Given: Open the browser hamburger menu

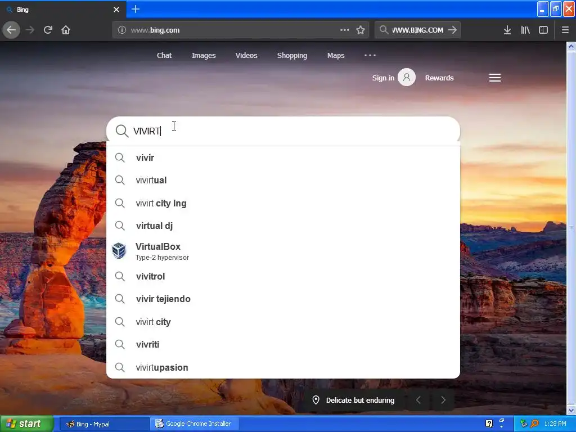Looking at the screenshot, I should click(x=565, y=30).
